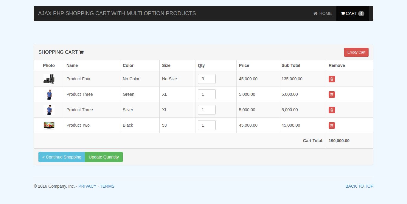Open the Terms footer link
Screen dimensions: 407x204
(107, 186)
